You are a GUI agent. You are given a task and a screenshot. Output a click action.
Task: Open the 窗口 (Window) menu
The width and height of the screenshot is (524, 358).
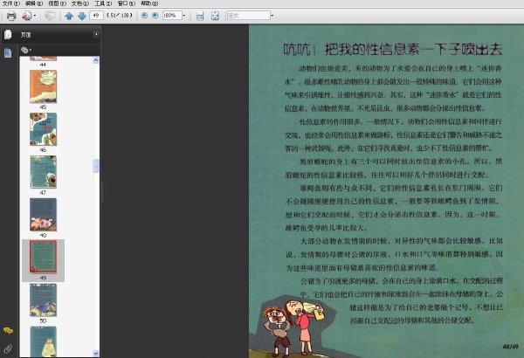(127, 3)
